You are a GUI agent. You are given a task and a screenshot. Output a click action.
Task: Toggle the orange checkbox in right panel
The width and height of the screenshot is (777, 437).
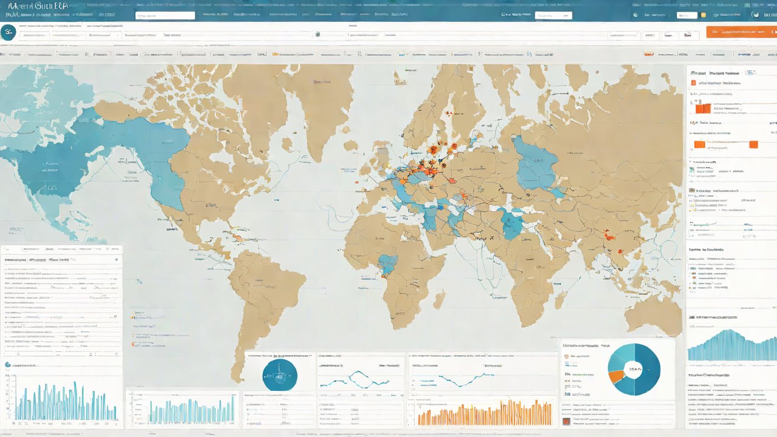click(693, 83)
